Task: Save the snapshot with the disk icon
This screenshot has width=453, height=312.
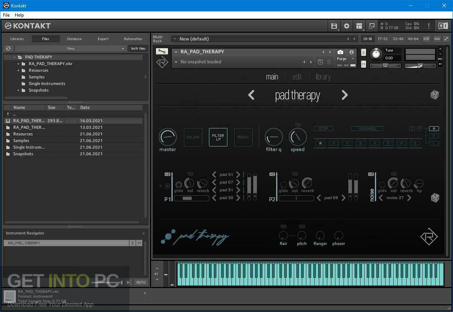Action: tap(320, 62)
